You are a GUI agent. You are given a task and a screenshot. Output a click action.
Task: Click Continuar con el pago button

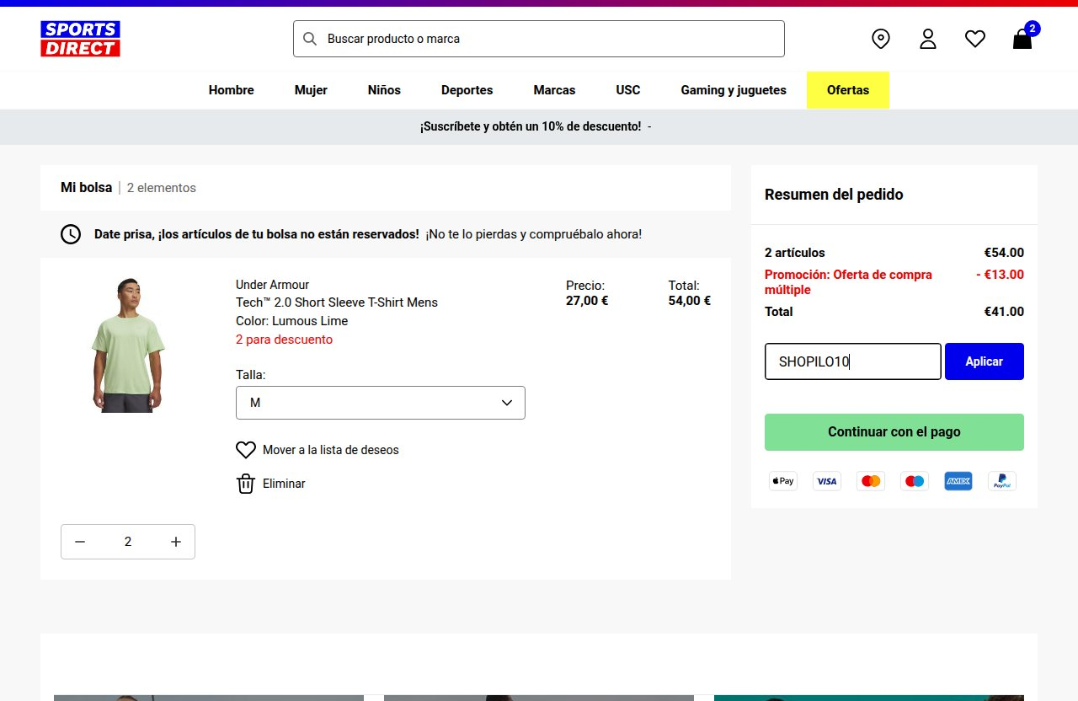pos(894,432)
